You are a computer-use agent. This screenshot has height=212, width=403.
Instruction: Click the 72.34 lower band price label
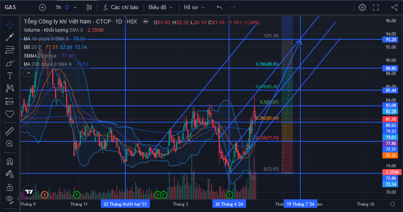point(390,184)
